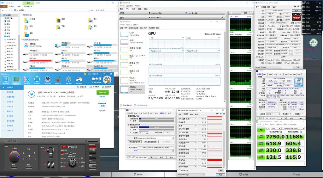Click the share BIOS arrow icon in GPU-Z

292,23
